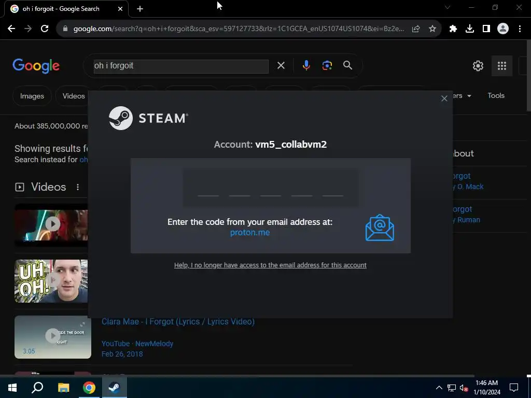The width and height of the screenshot is (531, 398).
Task: Expand the filters dropdown arrow near Tools
Action: [469, 96]
